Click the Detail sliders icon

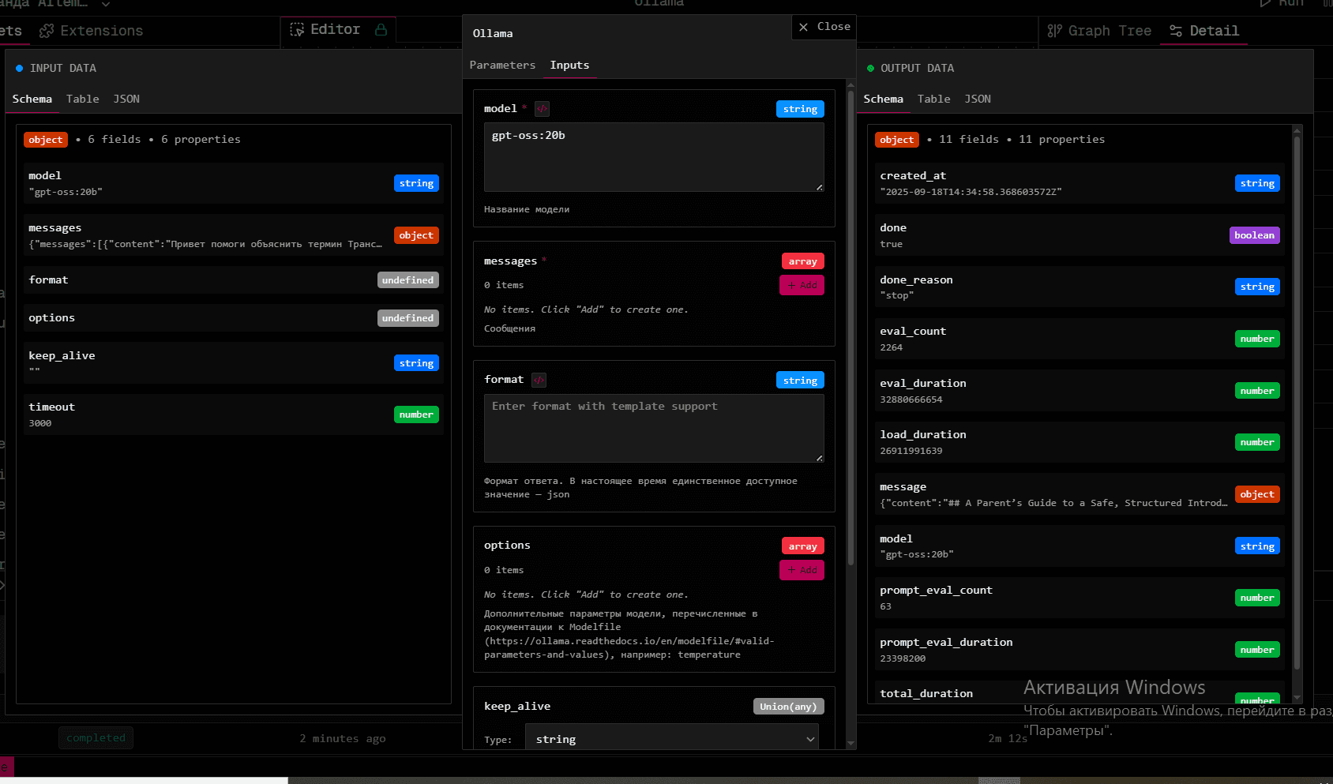(x=1176, y=31)
